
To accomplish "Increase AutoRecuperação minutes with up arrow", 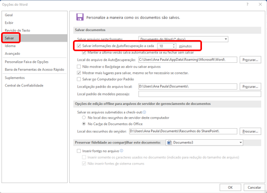I will [174, 45].
